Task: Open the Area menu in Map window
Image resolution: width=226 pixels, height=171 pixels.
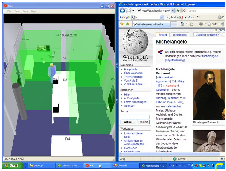Action: click(25, 11)
